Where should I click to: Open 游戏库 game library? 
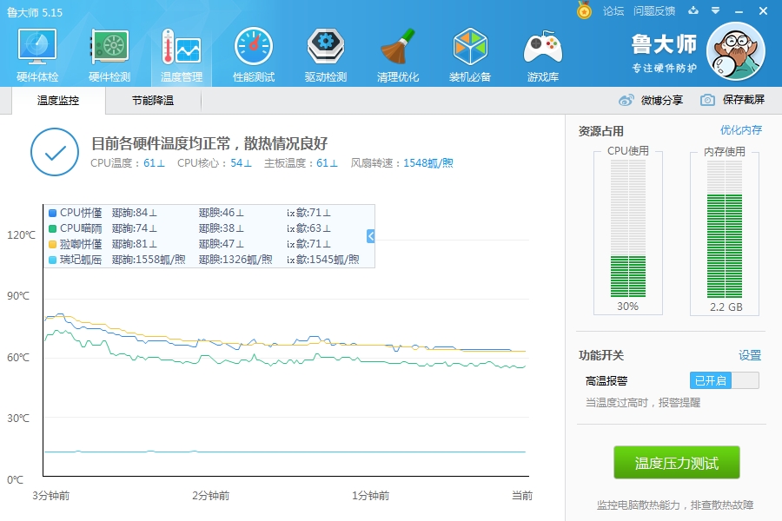click(x=542, y=56)
